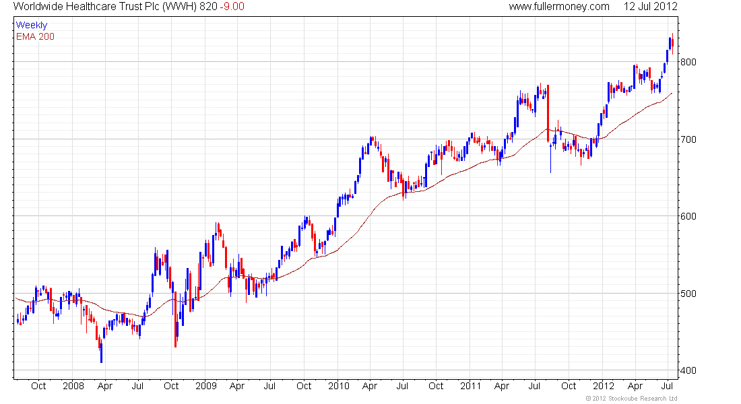This screenshot has height=404, width=741.
Task: Click the 700 price axis label
Action: pyautogui.click(x=688, y=139)
